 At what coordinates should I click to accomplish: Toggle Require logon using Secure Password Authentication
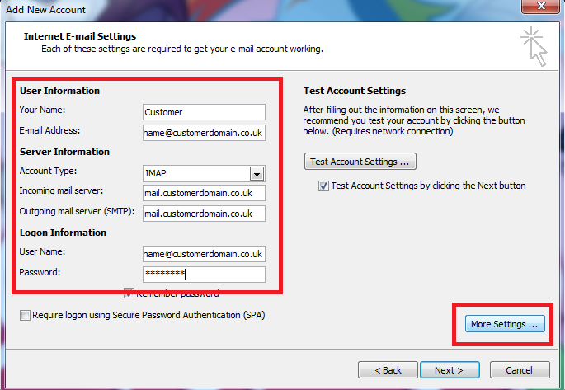tap(26, 315)
